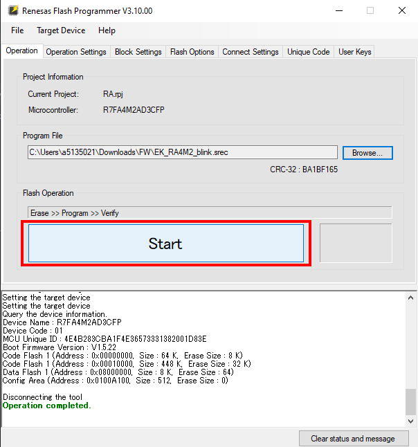
Task: Switch to the Block Settings tab
Action: coord(138,52)
